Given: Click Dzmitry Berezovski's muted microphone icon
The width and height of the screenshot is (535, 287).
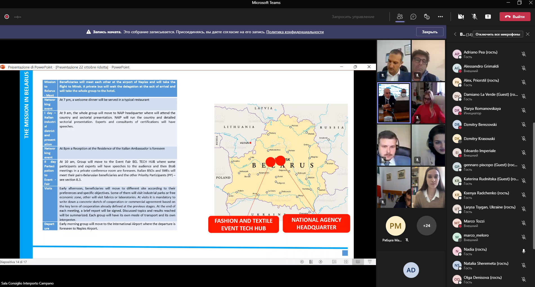Looking at the screenshot, I should [523, 124].
